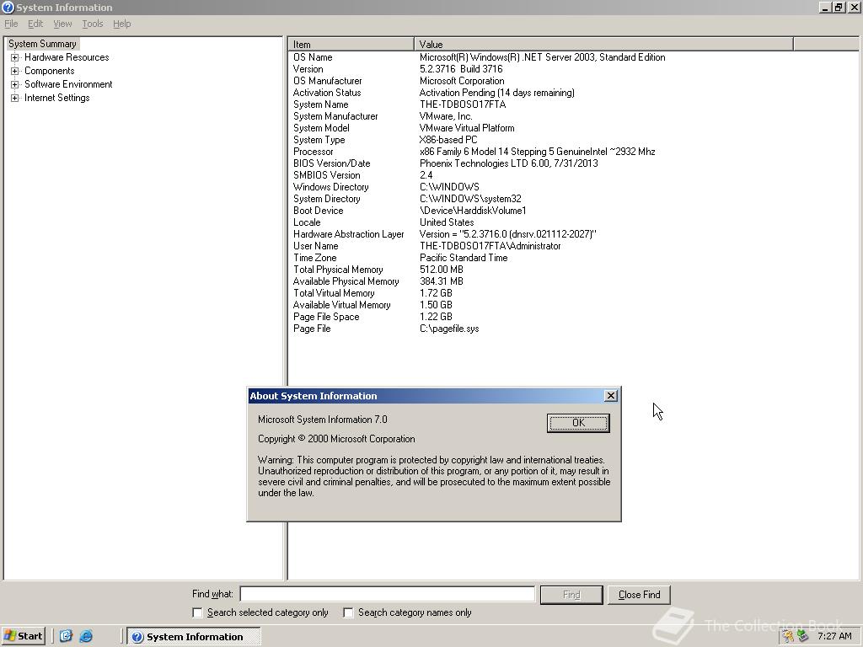Open the File menu
Viewport: 863px width, 647px height.
click(11, 24)
